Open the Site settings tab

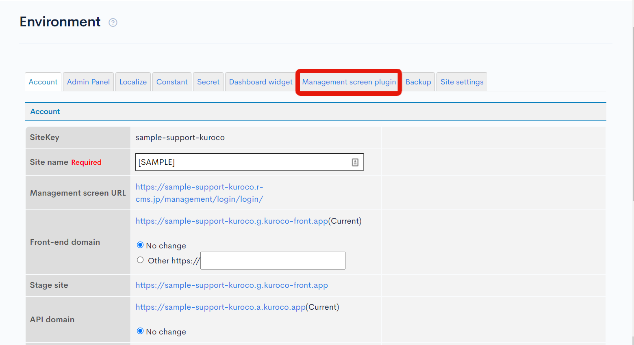point(462,82)
